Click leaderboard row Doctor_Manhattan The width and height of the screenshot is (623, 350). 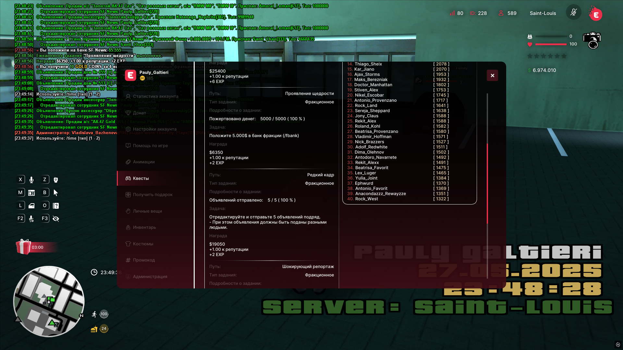pyautogui.click(x=398, y=85)
